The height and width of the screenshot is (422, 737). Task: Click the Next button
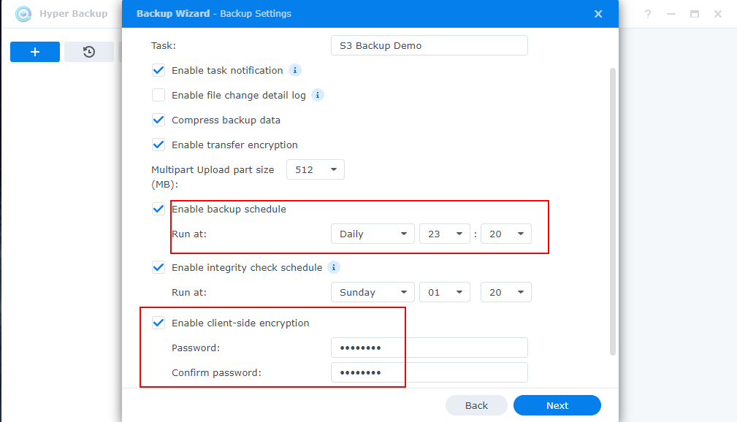(557, 405)
